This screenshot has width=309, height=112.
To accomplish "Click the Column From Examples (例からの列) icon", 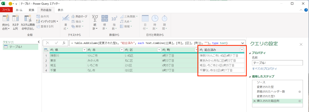I will pos(6,18).
